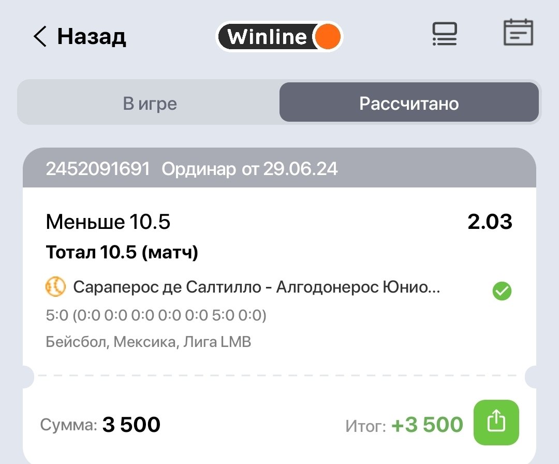The width and height of the screenshot is (559, 464).
Task: Tap the 2.03 odds value
Action: (490, 222)
